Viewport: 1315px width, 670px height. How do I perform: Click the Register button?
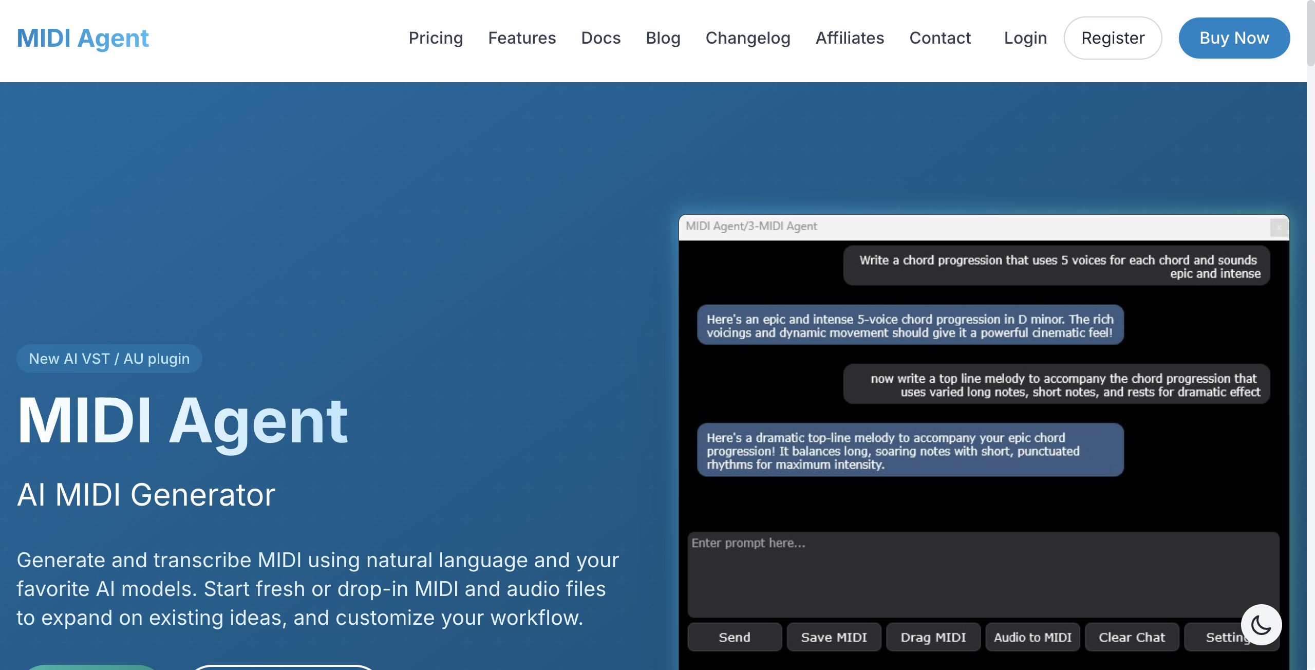tap(1113, 38)
